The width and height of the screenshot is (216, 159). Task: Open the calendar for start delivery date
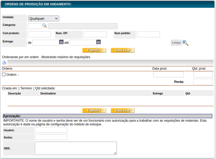tap(61, 42)
